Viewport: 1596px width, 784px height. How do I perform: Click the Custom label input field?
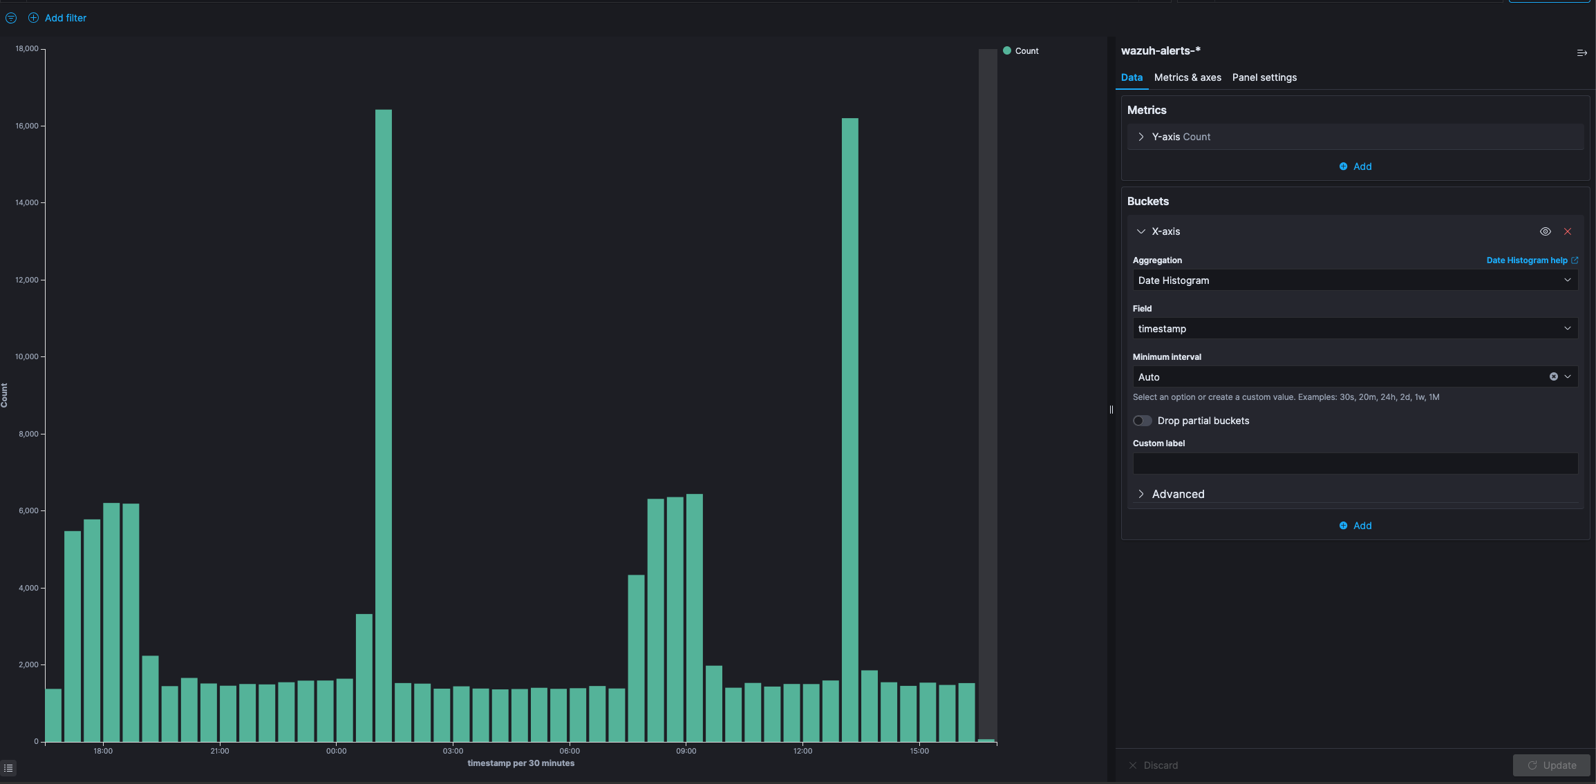pos(1354,463)
